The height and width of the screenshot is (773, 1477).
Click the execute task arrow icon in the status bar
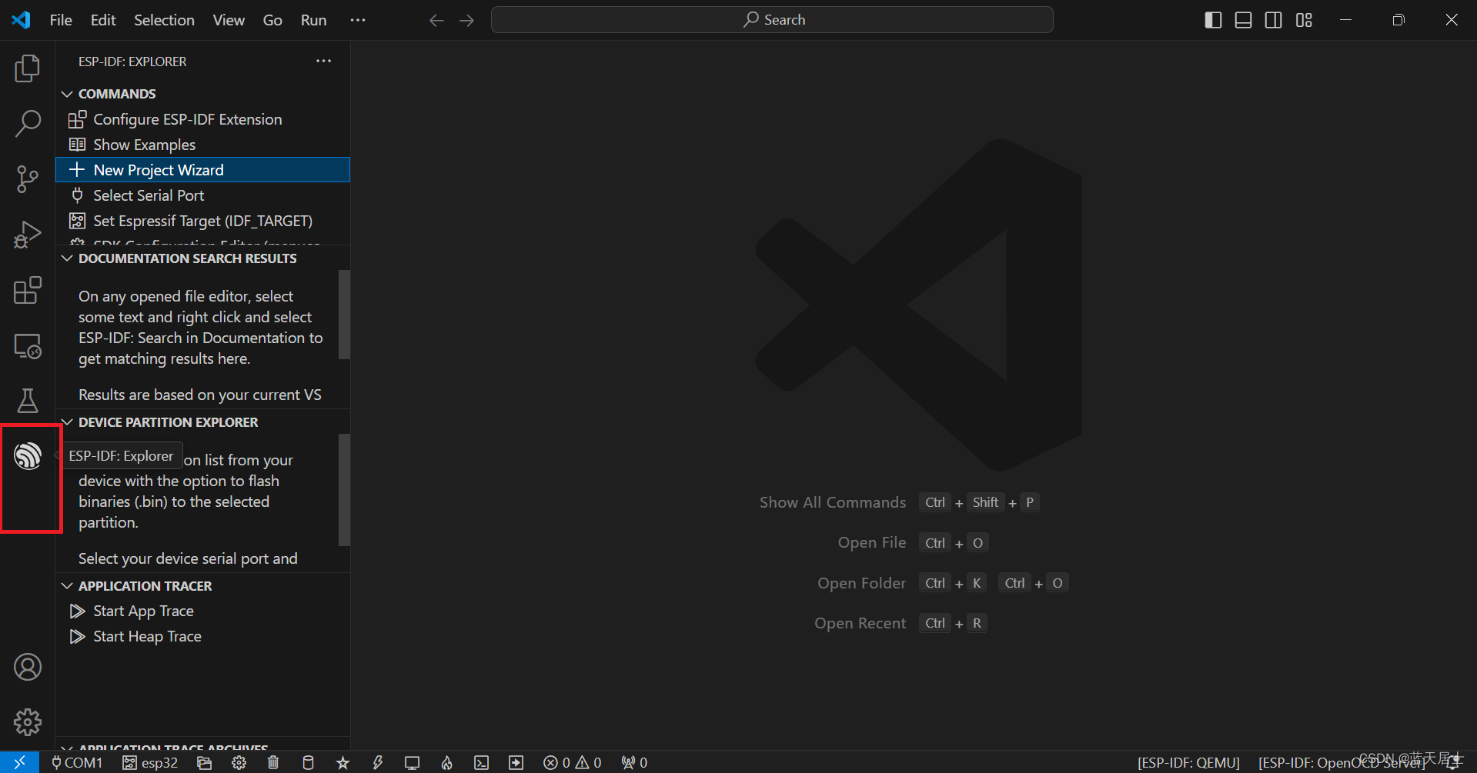click(x=516, y=762)
